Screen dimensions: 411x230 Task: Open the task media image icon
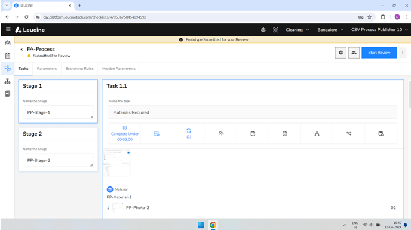tap(157, 133)
